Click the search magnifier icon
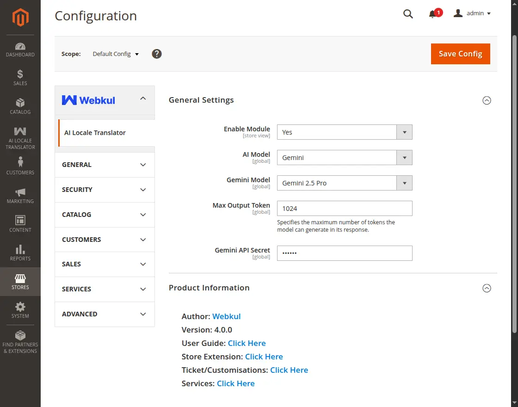Screen dimensions: 518x407 [408, 14]
